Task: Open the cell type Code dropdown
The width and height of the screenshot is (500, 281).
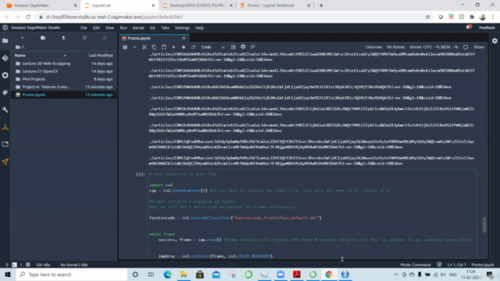Action: pos(212,47)
